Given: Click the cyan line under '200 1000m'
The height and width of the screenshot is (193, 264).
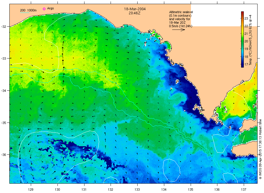Looking at the screenshot, I should pyautogui.click(x=25, y=13).
